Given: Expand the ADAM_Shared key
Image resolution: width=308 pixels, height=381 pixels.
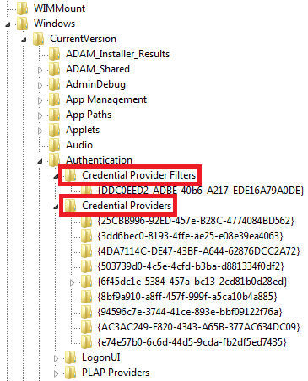Looking at the screenshot, I should click(x=40, y=70).
